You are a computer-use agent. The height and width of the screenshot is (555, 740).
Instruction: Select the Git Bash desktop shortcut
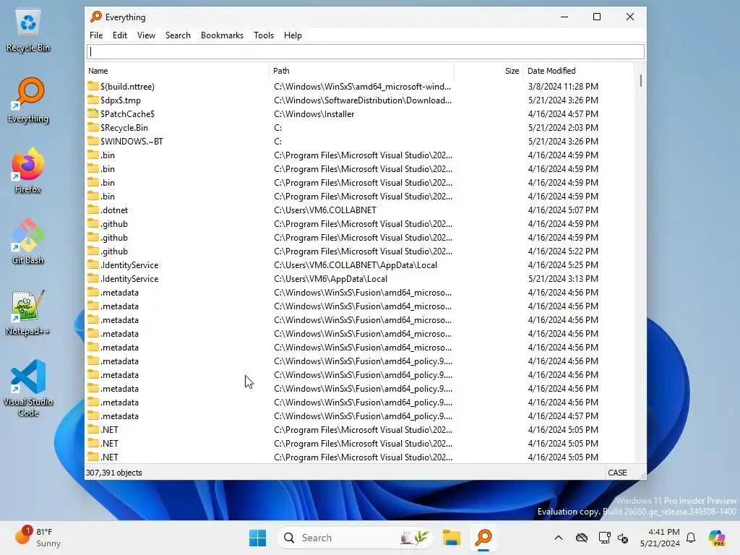click(x=28, y=243)
